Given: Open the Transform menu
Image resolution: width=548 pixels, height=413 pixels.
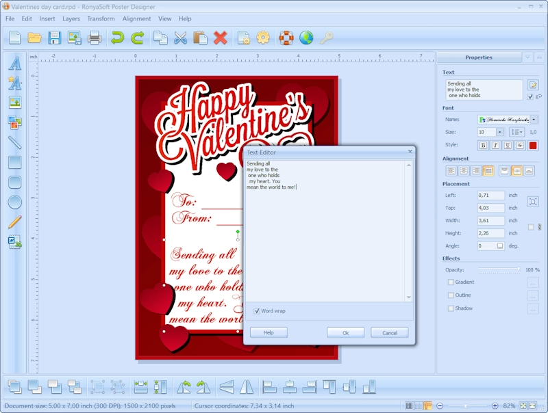Looking at the screenshot, I should coord(101,18).
